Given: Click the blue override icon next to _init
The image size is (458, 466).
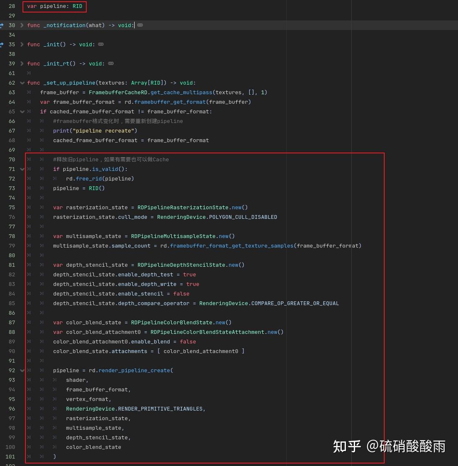Looking at the screenshot, I should [x=2, y=44].
